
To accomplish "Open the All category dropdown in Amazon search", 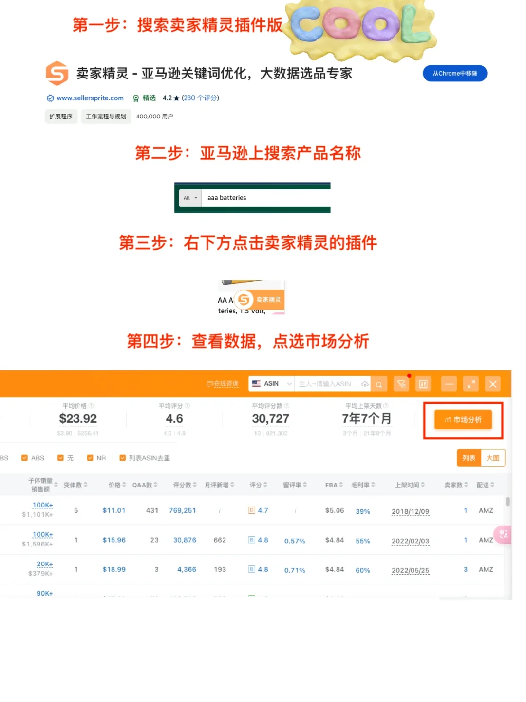I will (190, 198).
